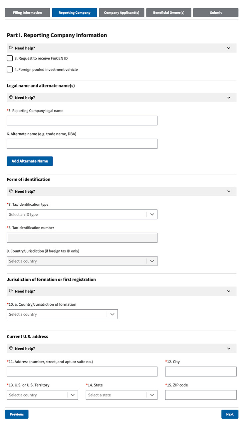Click the help icon under Current U.S. address
Image resolution: width=243 pixels, height=424 pixels.
[10, 348]
